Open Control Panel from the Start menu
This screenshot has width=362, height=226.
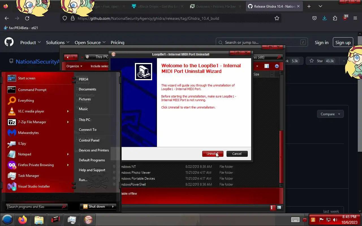89,140
